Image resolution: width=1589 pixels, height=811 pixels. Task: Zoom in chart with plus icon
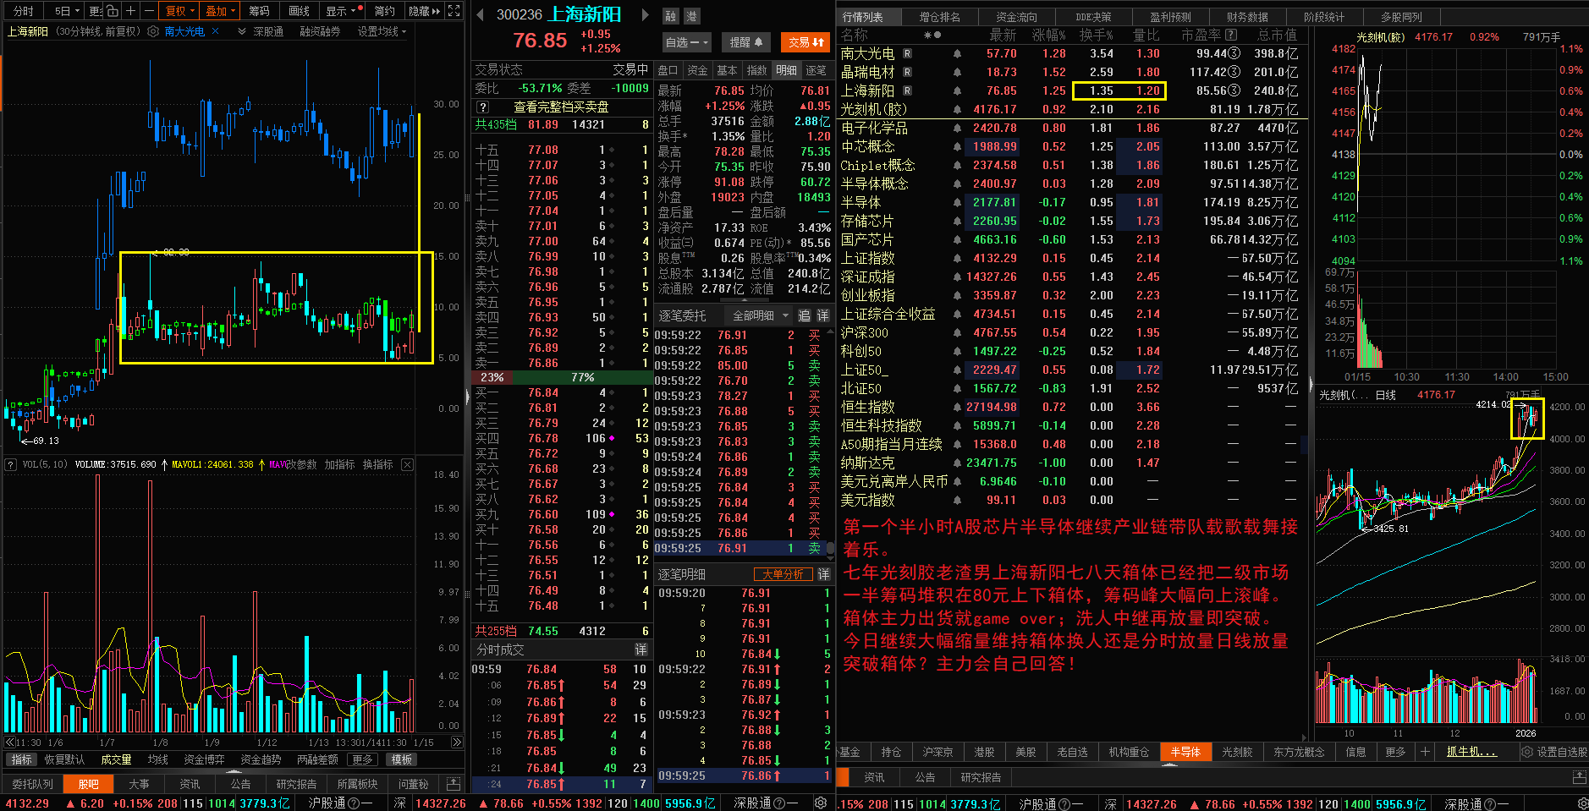[130, 11]
